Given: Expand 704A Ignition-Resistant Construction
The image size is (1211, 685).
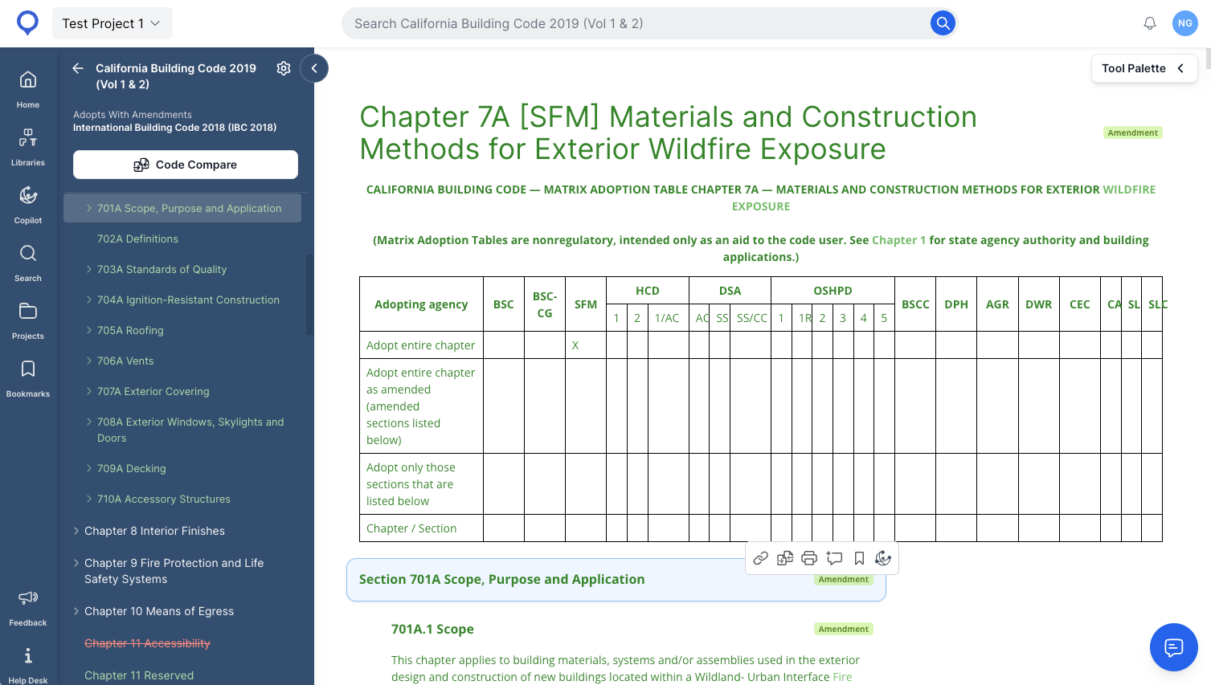Looking at the screenshot, I should 89,300.
